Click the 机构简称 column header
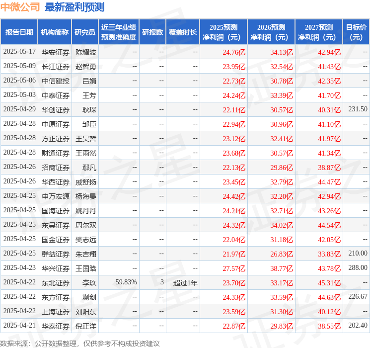Screen dimensions: 370x348 pyautogui.click(x=55, y=32)
